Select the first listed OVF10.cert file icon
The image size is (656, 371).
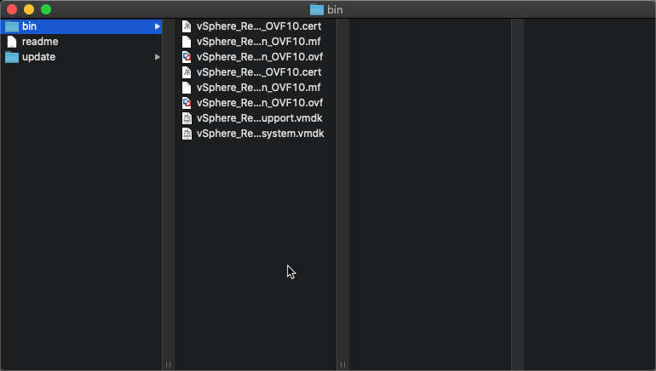pyautogui.click(x=187, y=26)
